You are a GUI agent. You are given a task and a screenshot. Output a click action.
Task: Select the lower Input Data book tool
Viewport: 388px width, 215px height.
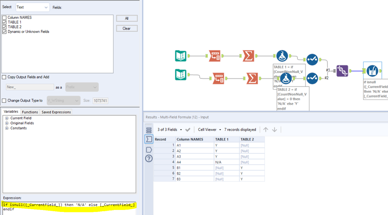tap(181, 75)
